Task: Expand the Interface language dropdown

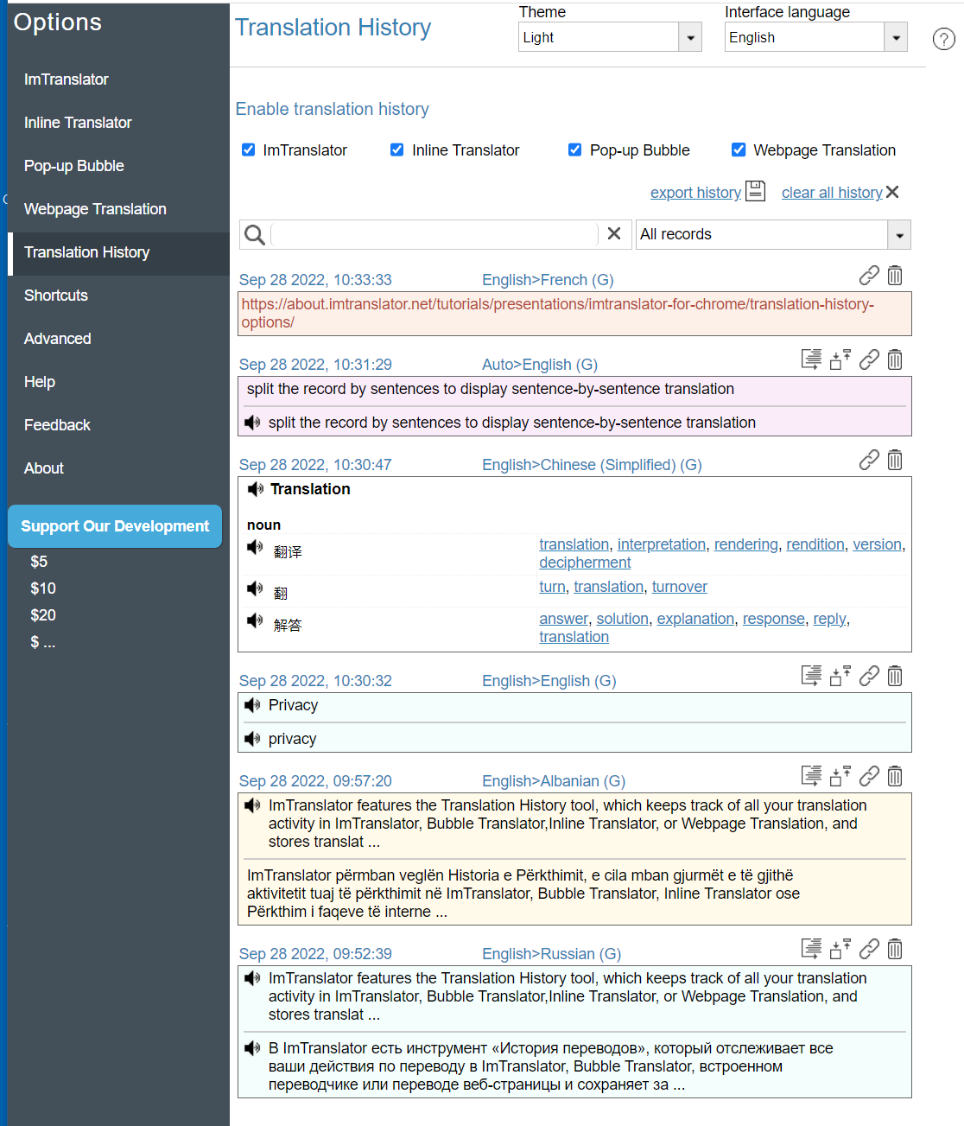Action: coord(815,37)
